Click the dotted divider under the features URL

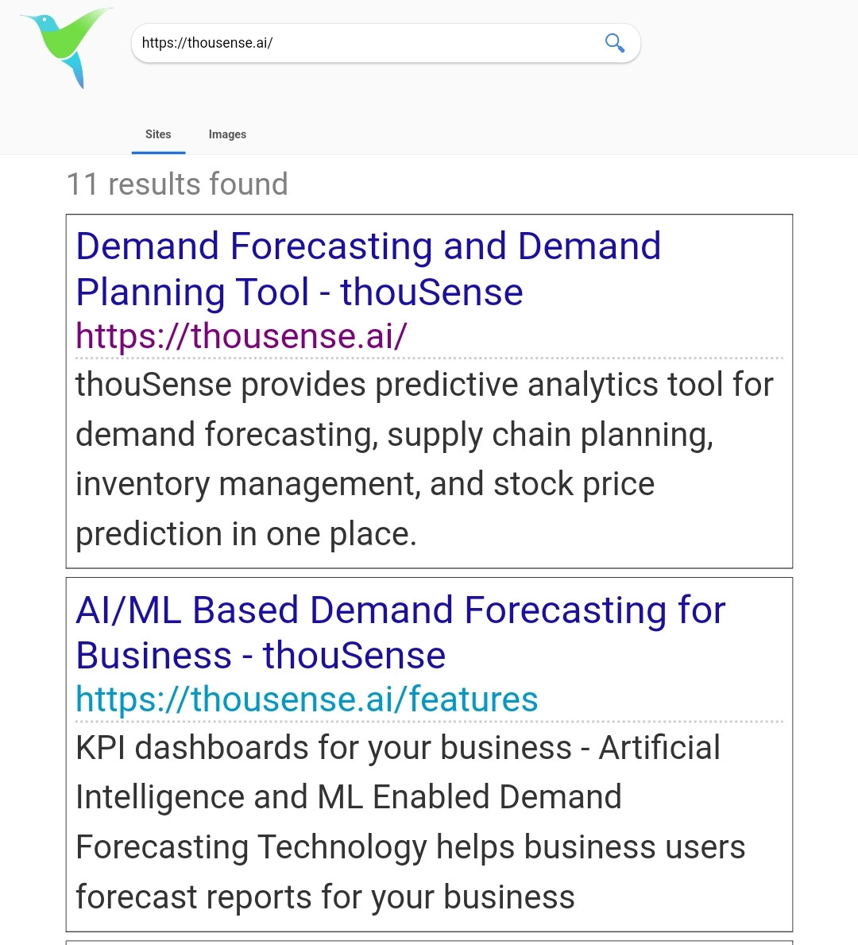pyautogui.click(x=429, y=722)
